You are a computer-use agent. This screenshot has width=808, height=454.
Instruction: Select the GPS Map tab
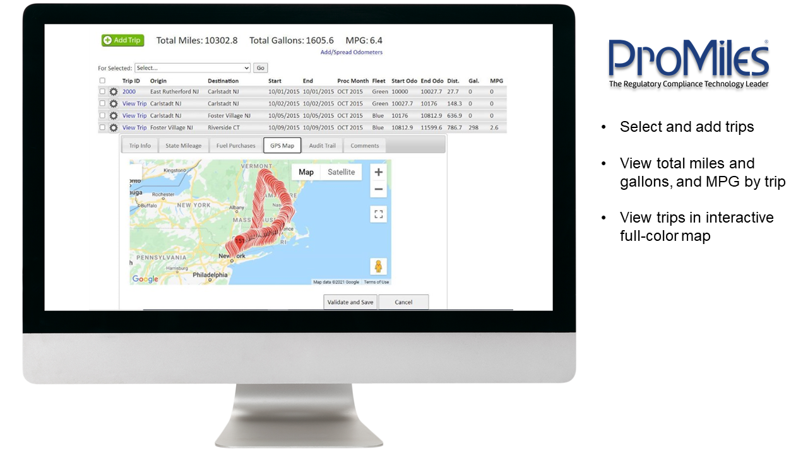282,146
